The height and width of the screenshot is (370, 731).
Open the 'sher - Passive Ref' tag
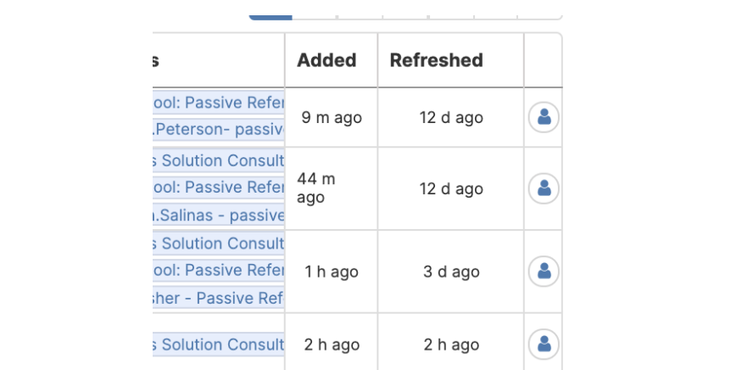[219, 298]
